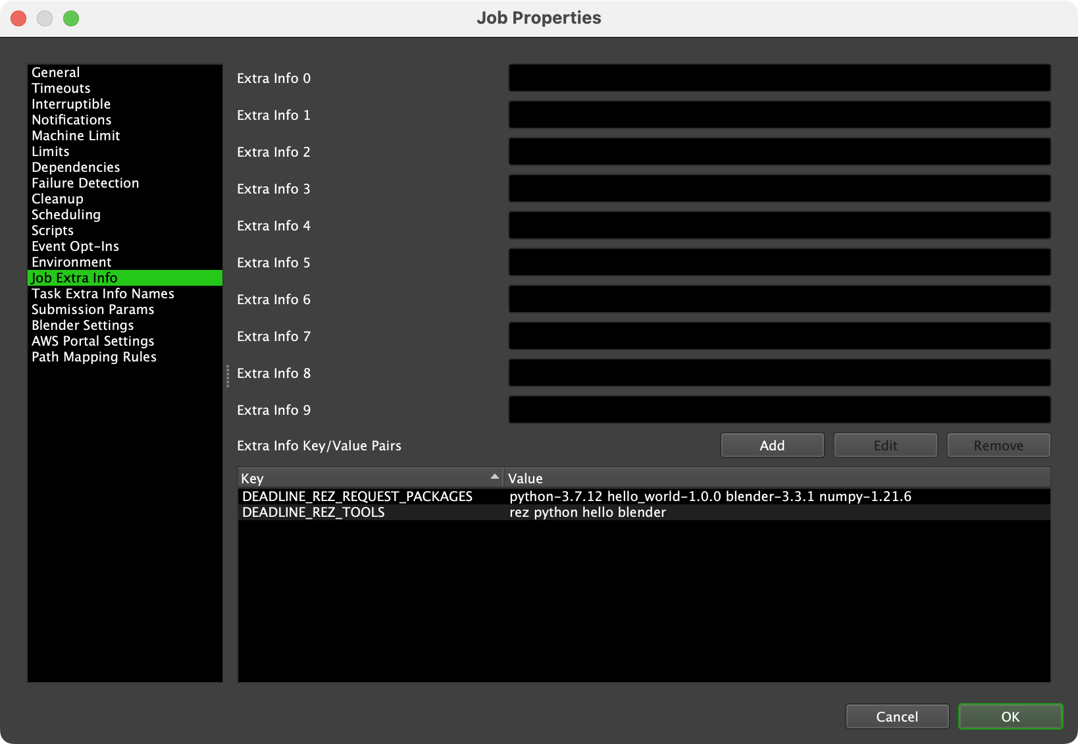The image size is (1078, 744).
Task: Toggle sort order on the Key column header
Action: click(369, 478)
